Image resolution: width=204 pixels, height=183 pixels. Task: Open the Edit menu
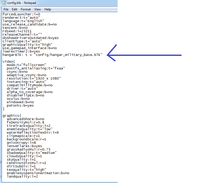15,9
